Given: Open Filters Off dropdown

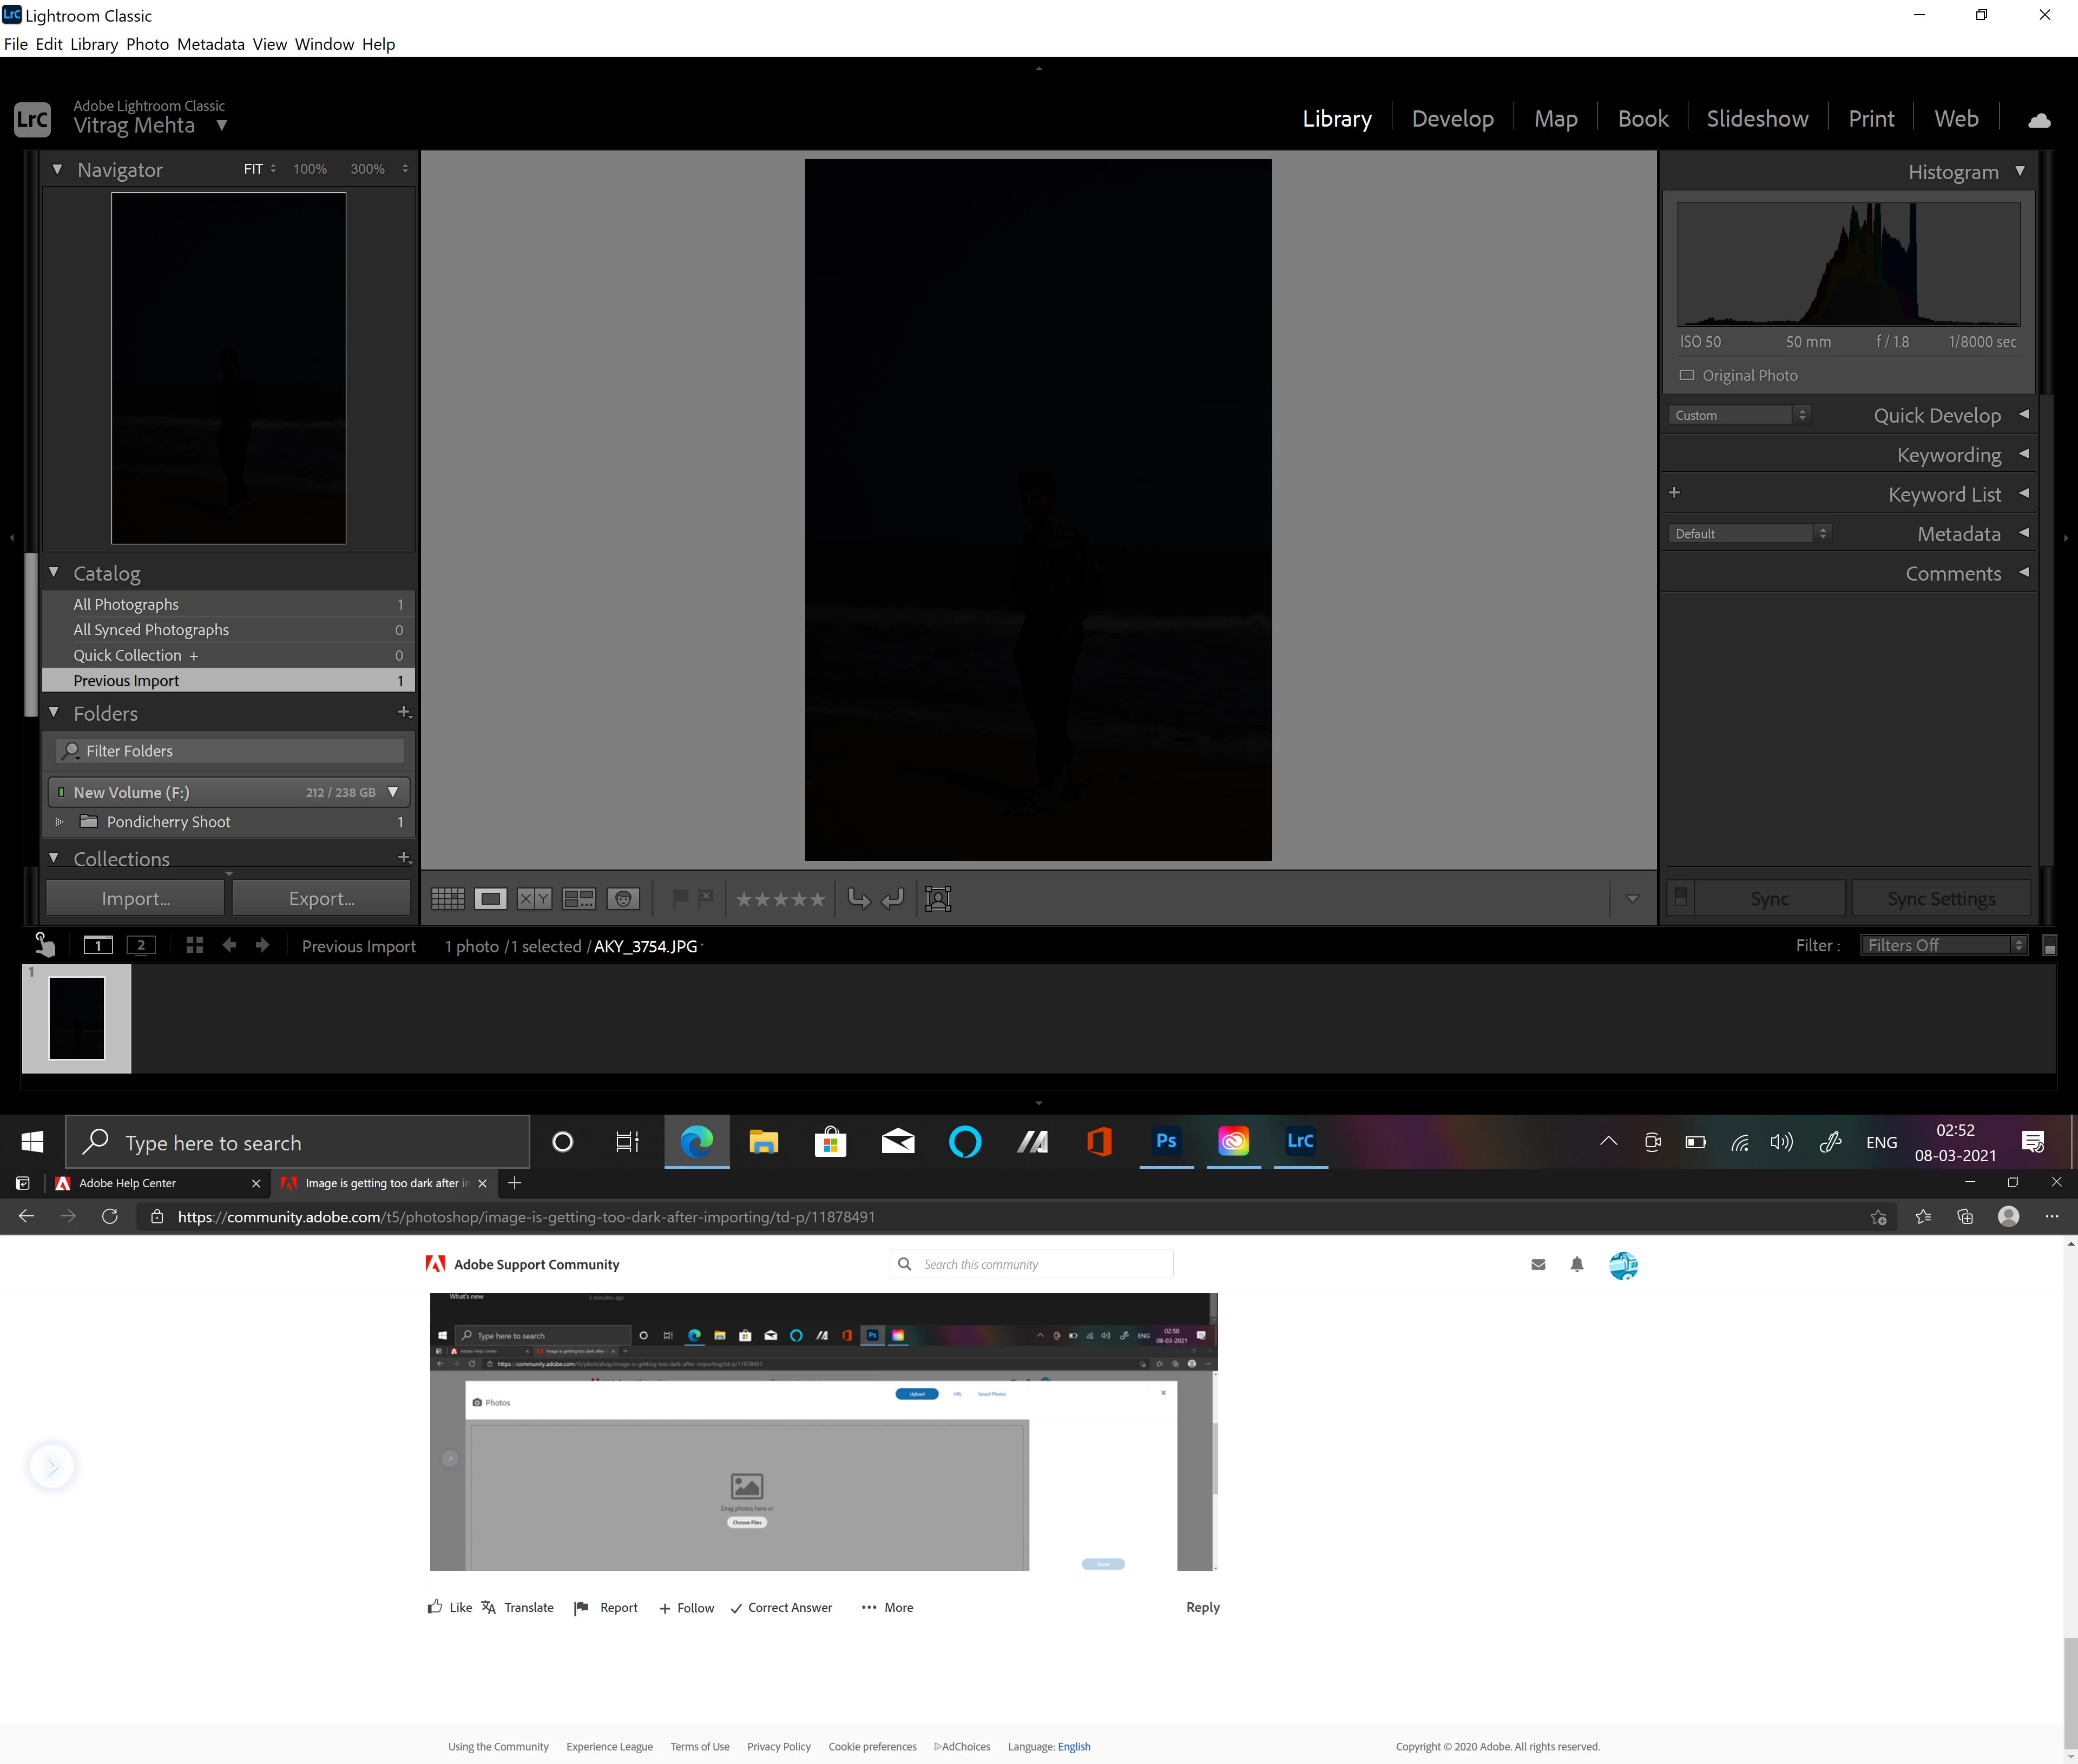Looking at the screenshot, I should [1942, 945].
